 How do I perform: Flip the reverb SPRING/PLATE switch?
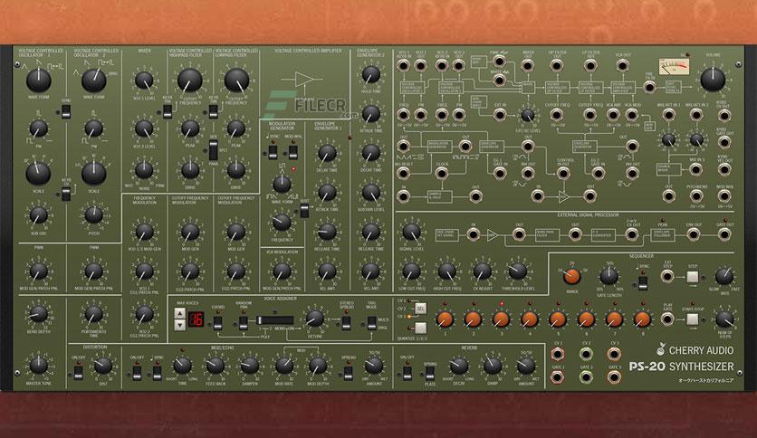(x=430, y=373)
